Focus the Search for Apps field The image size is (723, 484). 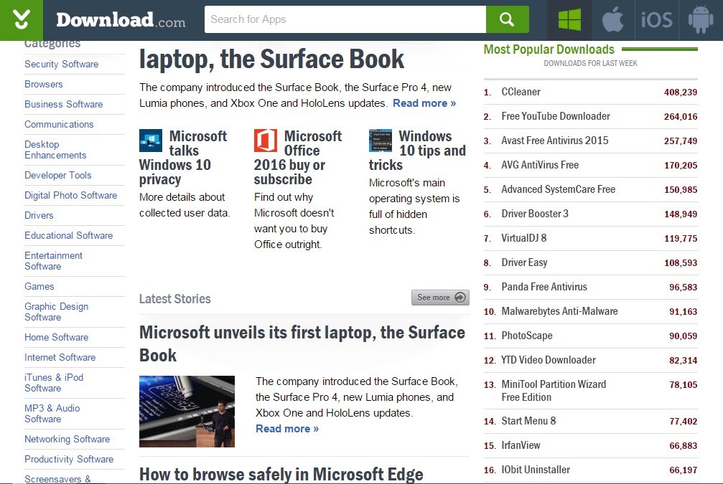345,19
